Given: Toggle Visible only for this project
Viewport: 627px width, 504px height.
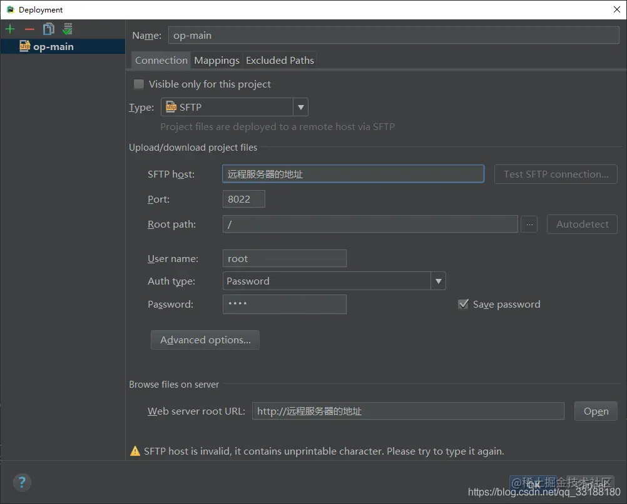Looking at the screenshot, I should pos(139,84).
